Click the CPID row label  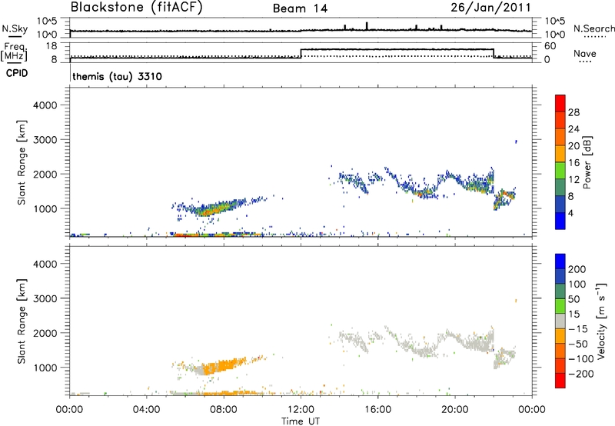pyautogui.click(x=17, y=73)
